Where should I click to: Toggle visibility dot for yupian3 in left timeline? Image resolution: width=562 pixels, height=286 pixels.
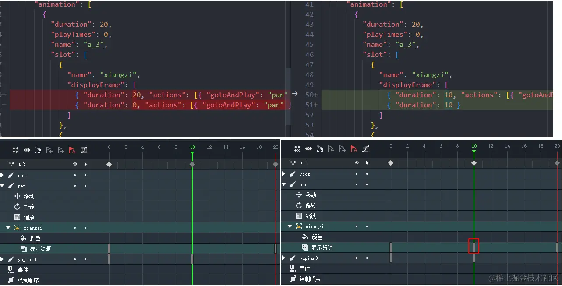tap(75, 259)
